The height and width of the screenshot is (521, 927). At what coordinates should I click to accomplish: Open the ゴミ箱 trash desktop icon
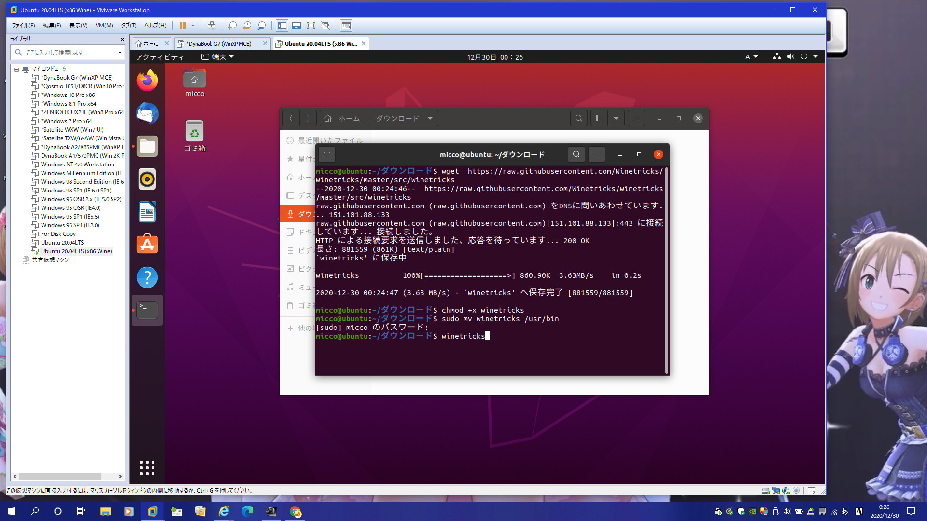point(195,136)
